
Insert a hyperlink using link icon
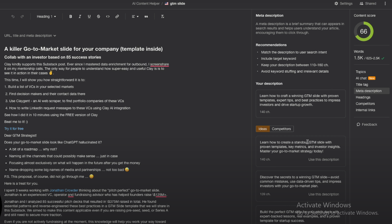[x=117, y=17]
